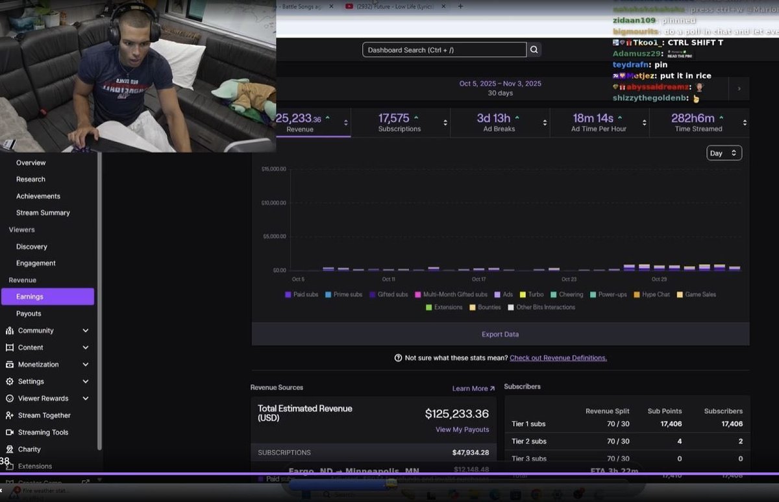Click the Community people icon in sidebar
The width and height of the screenshot is (779, 502).
point(10,331)
